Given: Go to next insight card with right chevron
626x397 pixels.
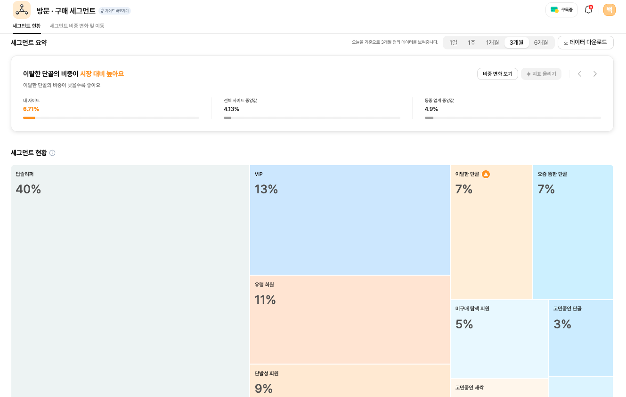Looking at the screenshot, I should pyautogui.click(x=595, y=73).
